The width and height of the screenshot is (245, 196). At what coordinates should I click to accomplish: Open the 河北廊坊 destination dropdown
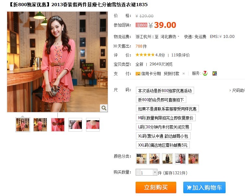point(170,37)
